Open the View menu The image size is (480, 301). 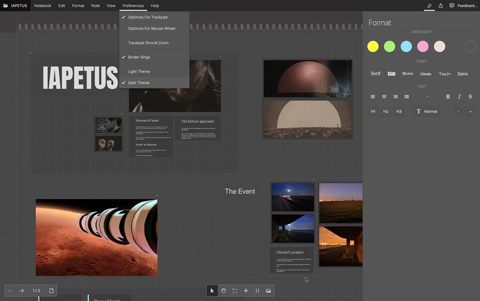click(x=111, y=6)
